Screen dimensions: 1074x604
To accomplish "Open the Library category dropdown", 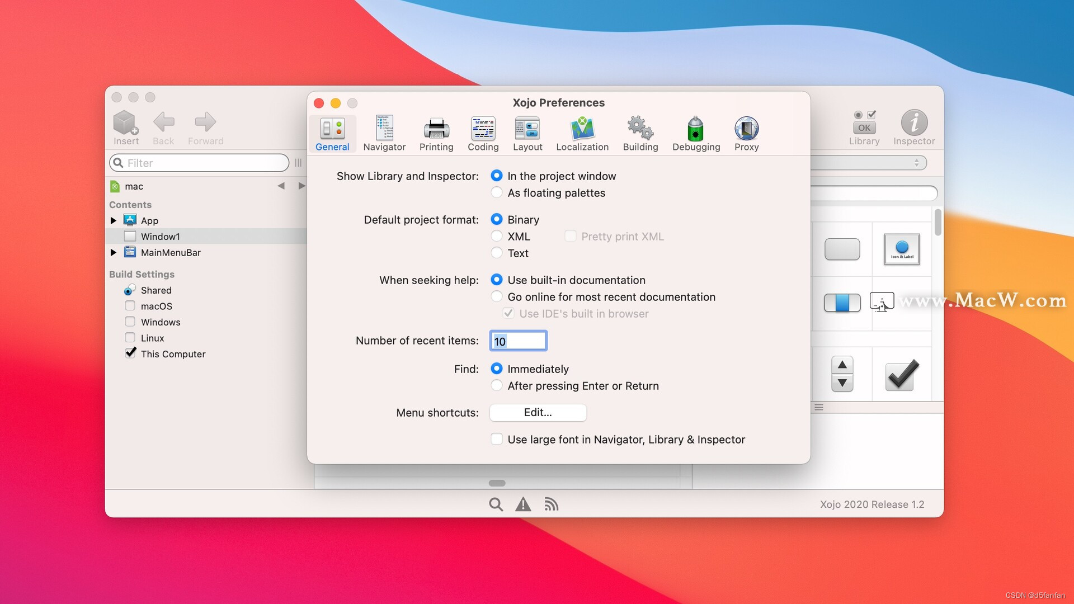I will 868,163.
